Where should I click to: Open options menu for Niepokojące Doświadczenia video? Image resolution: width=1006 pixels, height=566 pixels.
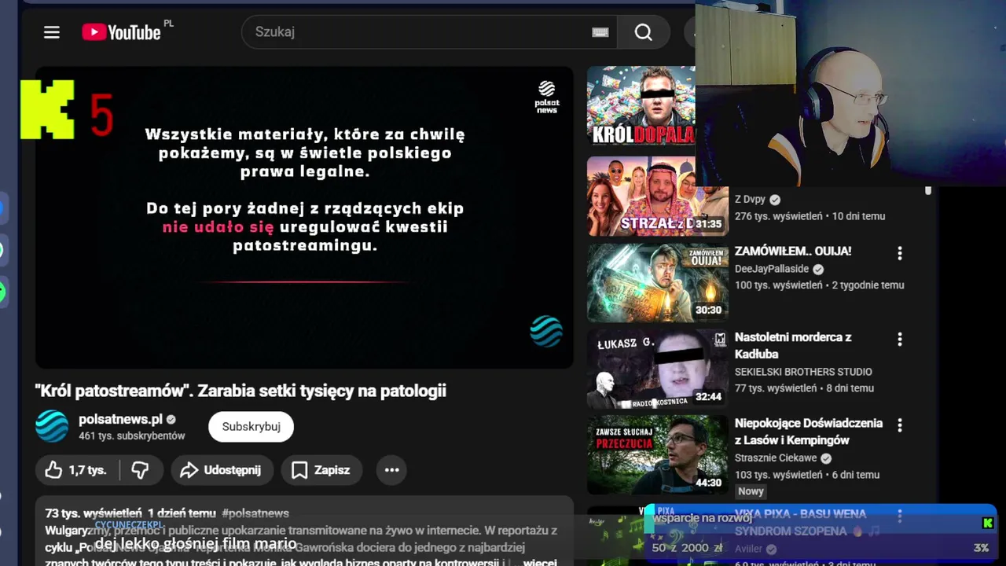point(900,426)
